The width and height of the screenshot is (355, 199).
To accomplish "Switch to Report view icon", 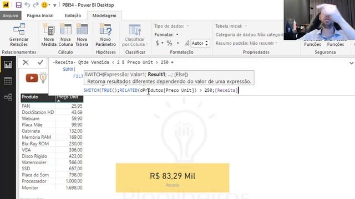I will [8, 65].
